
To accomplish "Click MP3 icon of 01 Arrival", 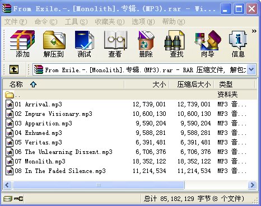I will [10, 104].
